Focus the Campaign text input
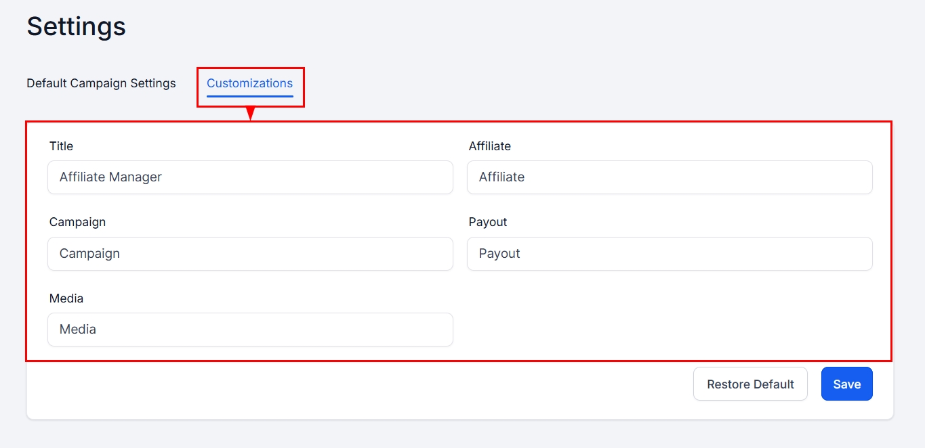This screenshot has width=925, height=448. (250, 254)
